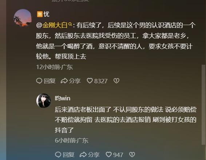View 忧's sunset palm tree avatar
206x160 pixels.
coord(23,18)
